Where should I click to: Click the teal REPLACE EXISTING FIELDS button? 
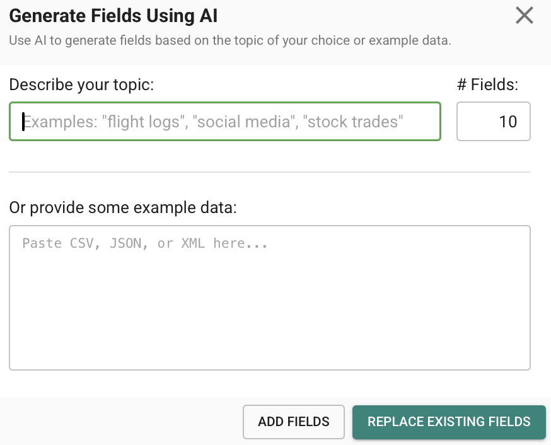tap(449, 422)
